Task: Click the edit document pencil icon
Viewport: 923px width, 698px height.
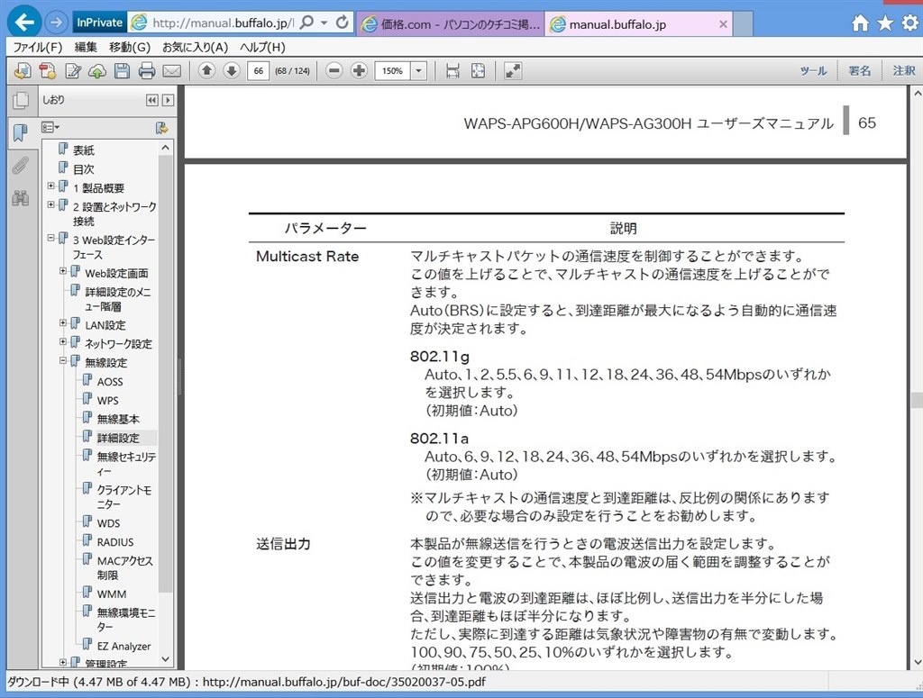Action: click(x=72, y=71)
